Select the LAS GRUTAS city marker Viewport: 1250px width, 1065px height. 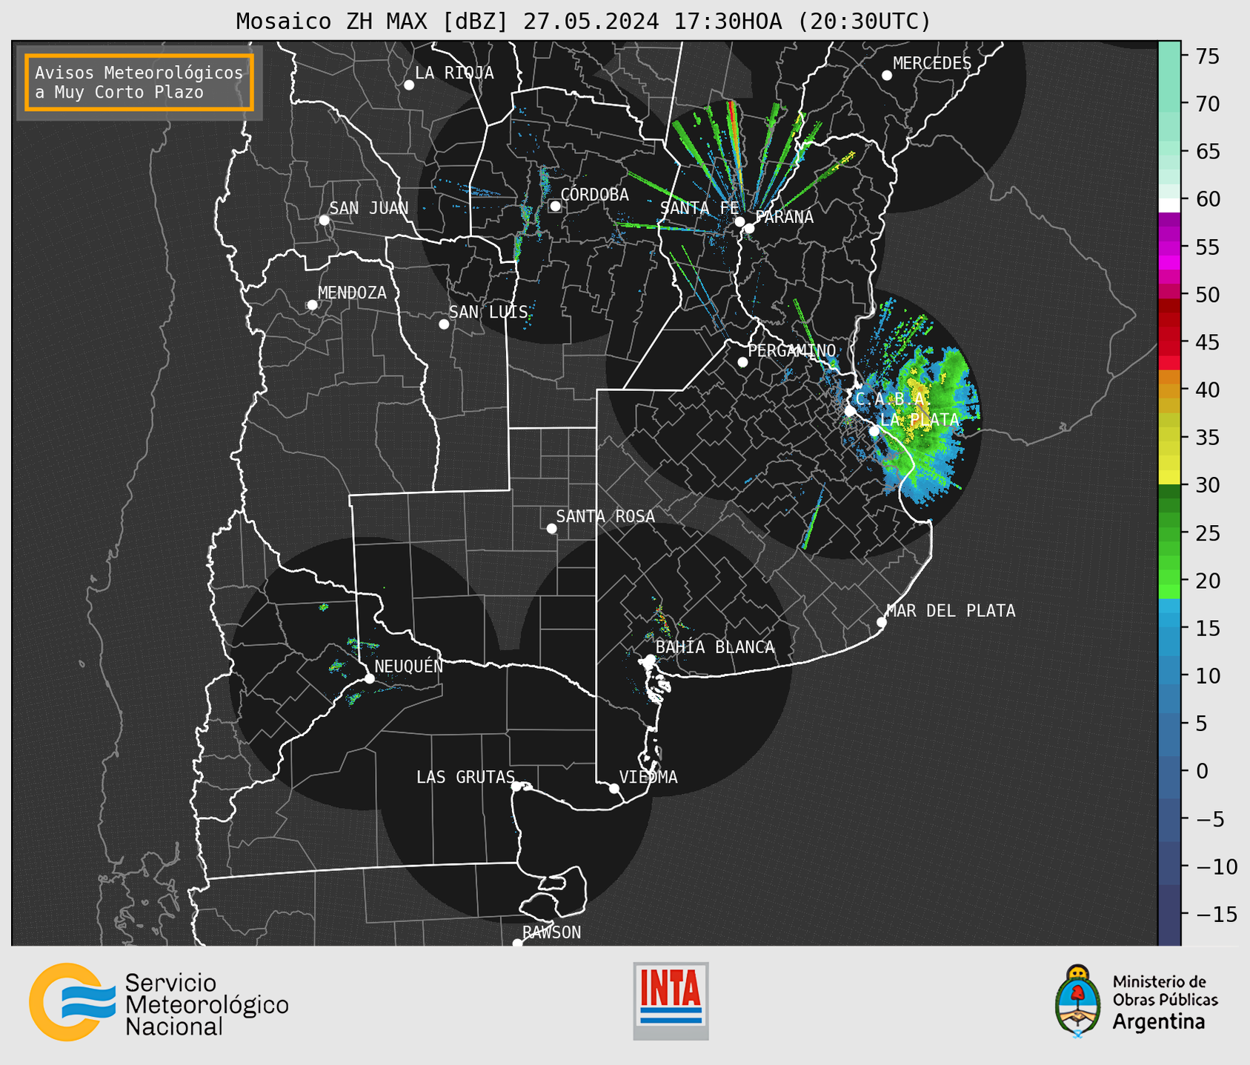point(516,787)
